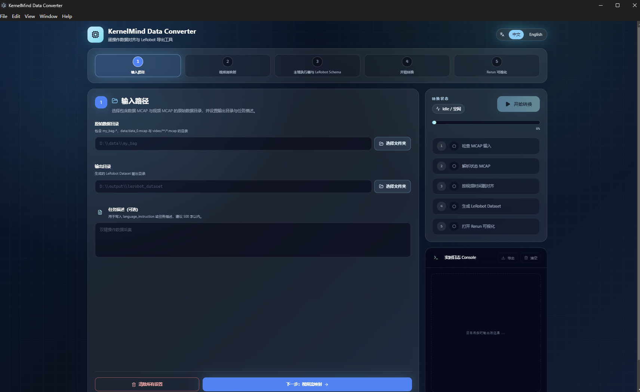Focus the 输出目录 path input
Image resolution: width=640 pixels, height=392 pixels.
233,186
